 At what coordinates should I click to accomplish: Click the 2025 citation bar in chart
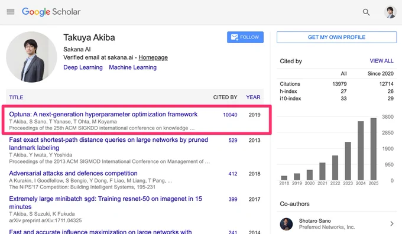[374, 149]
